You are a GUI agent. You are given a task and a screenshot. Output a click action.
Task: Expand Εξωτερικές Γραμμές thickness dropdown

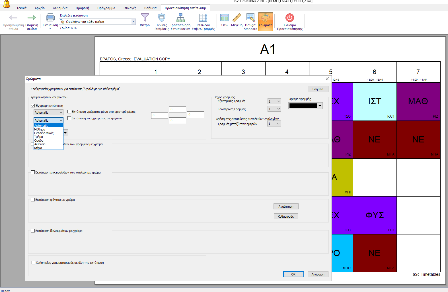pos(274,101)
